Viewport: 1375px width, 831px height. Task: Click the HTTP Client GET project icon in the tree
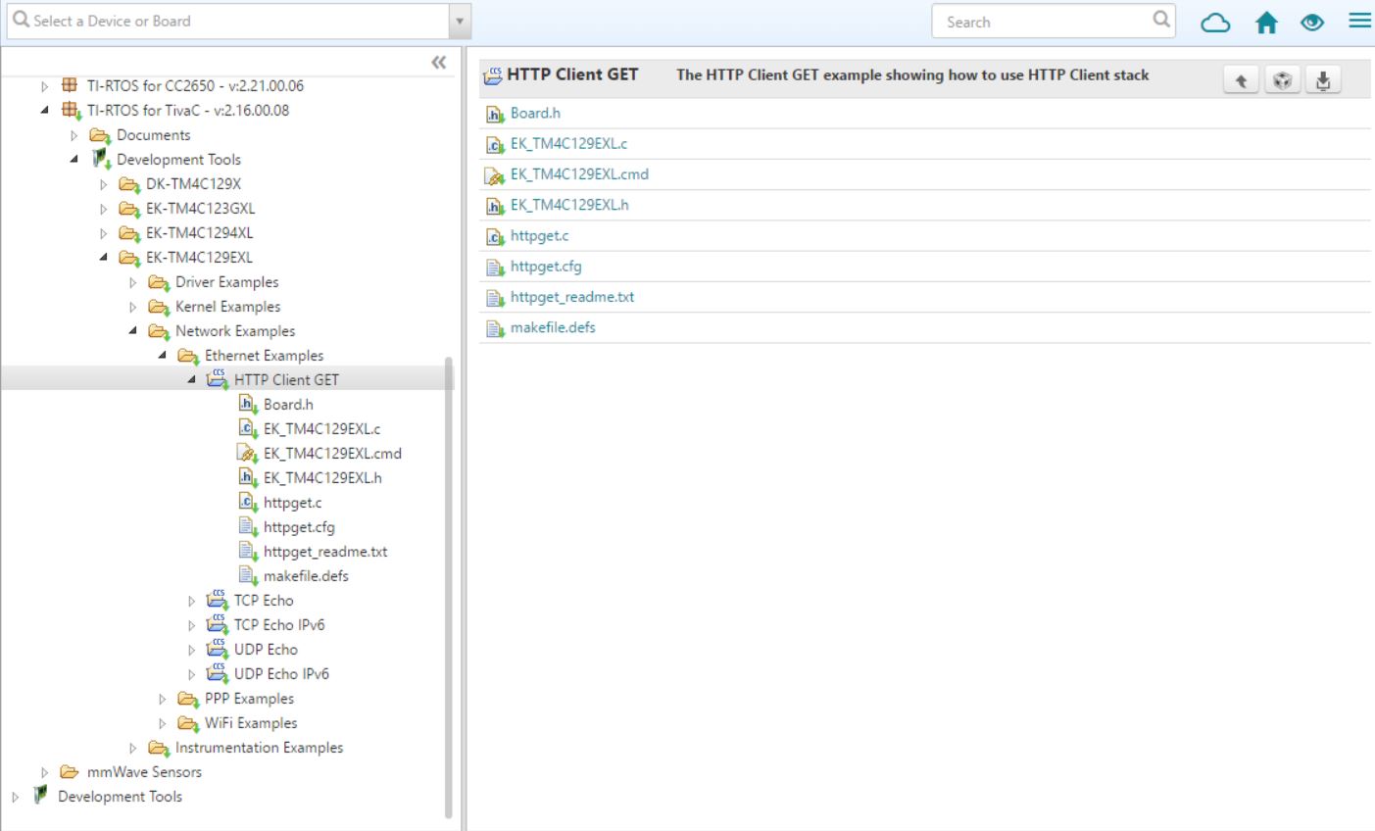coord(217,379)
